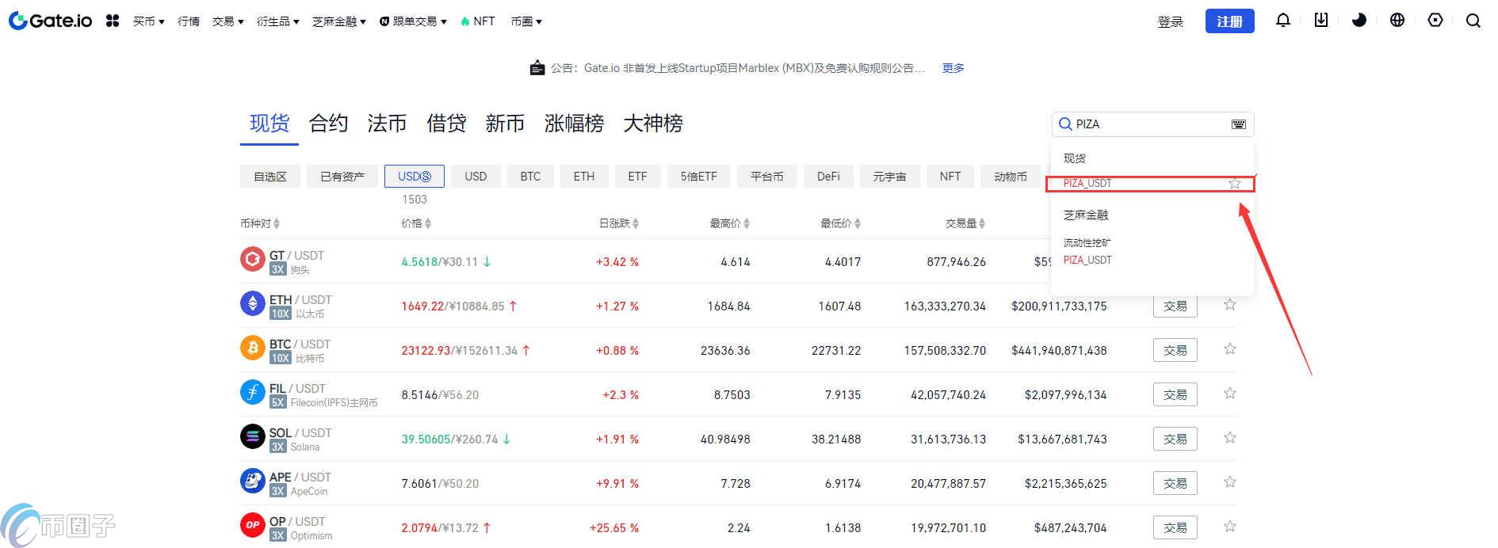
Task: Sort by 最高价 column
Action: point(730,223)
